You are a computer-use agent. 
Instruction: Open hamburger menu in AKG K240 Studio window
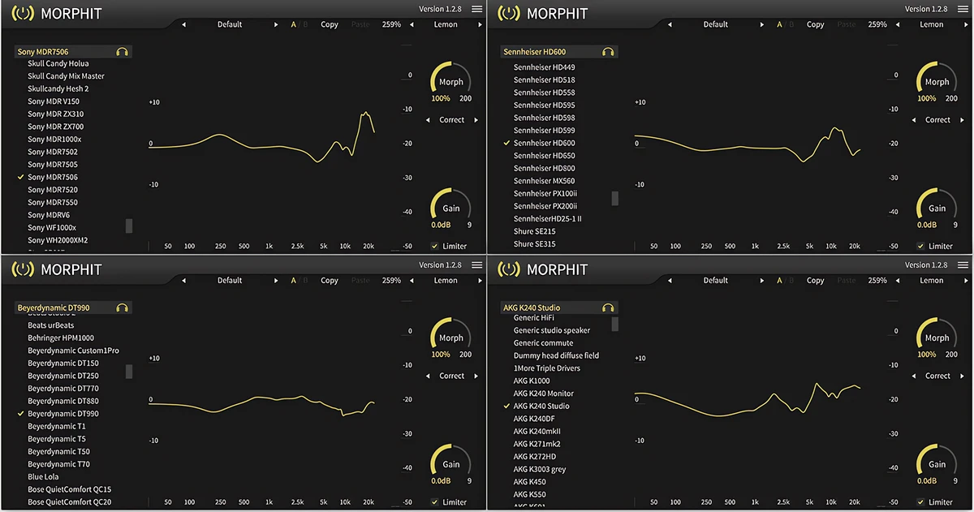[x=963, y=265]
